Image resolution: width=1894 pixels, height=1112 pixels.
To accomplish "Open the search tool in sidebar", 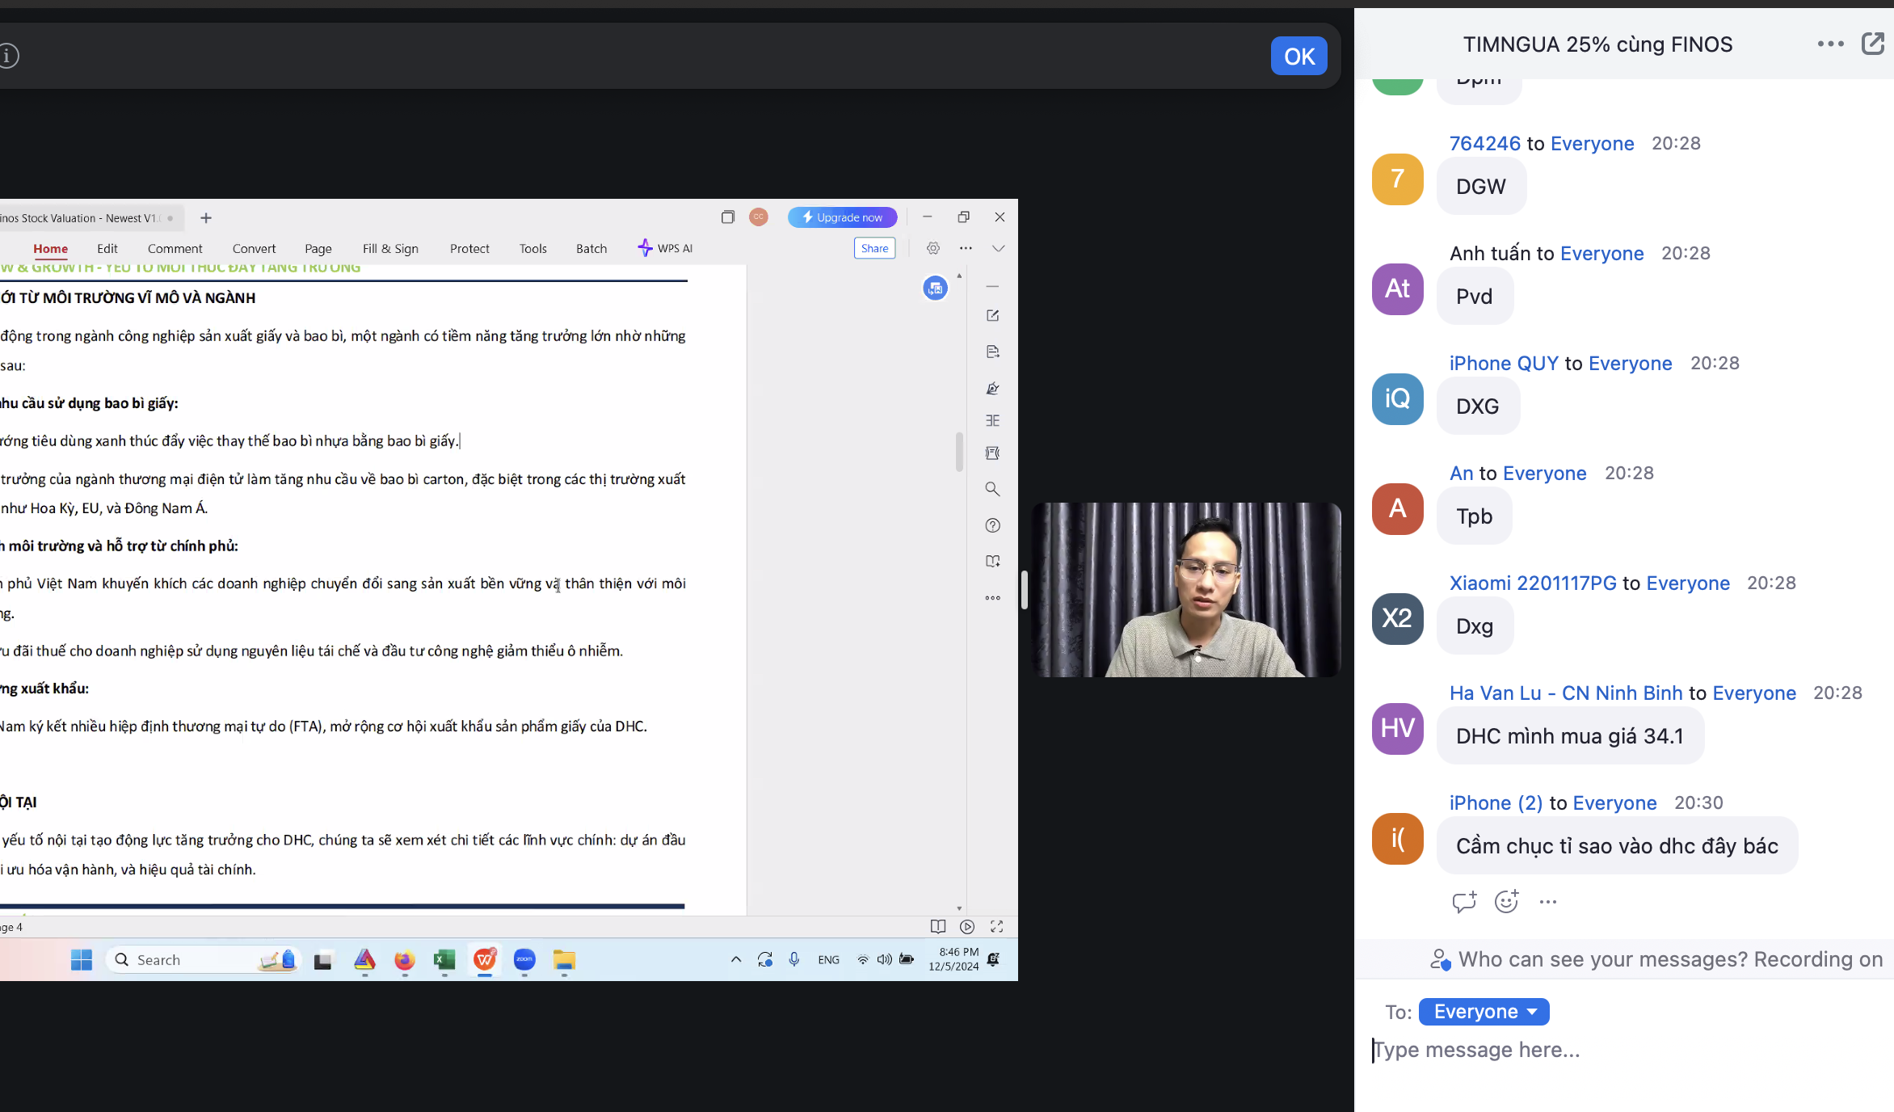I will coord(992,489).
